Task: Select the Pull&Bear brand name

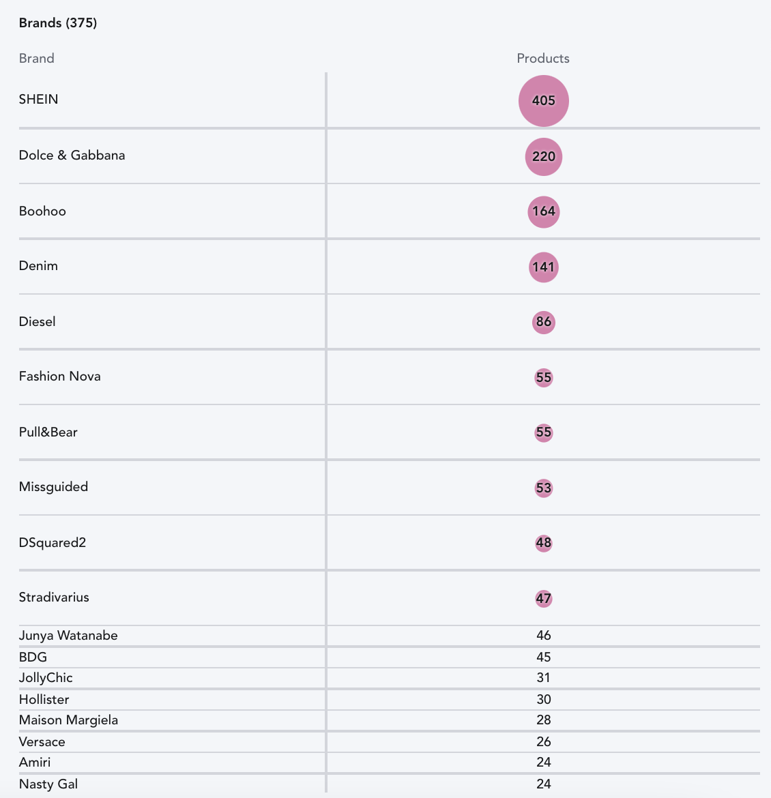Action: [x=48, y=432]
